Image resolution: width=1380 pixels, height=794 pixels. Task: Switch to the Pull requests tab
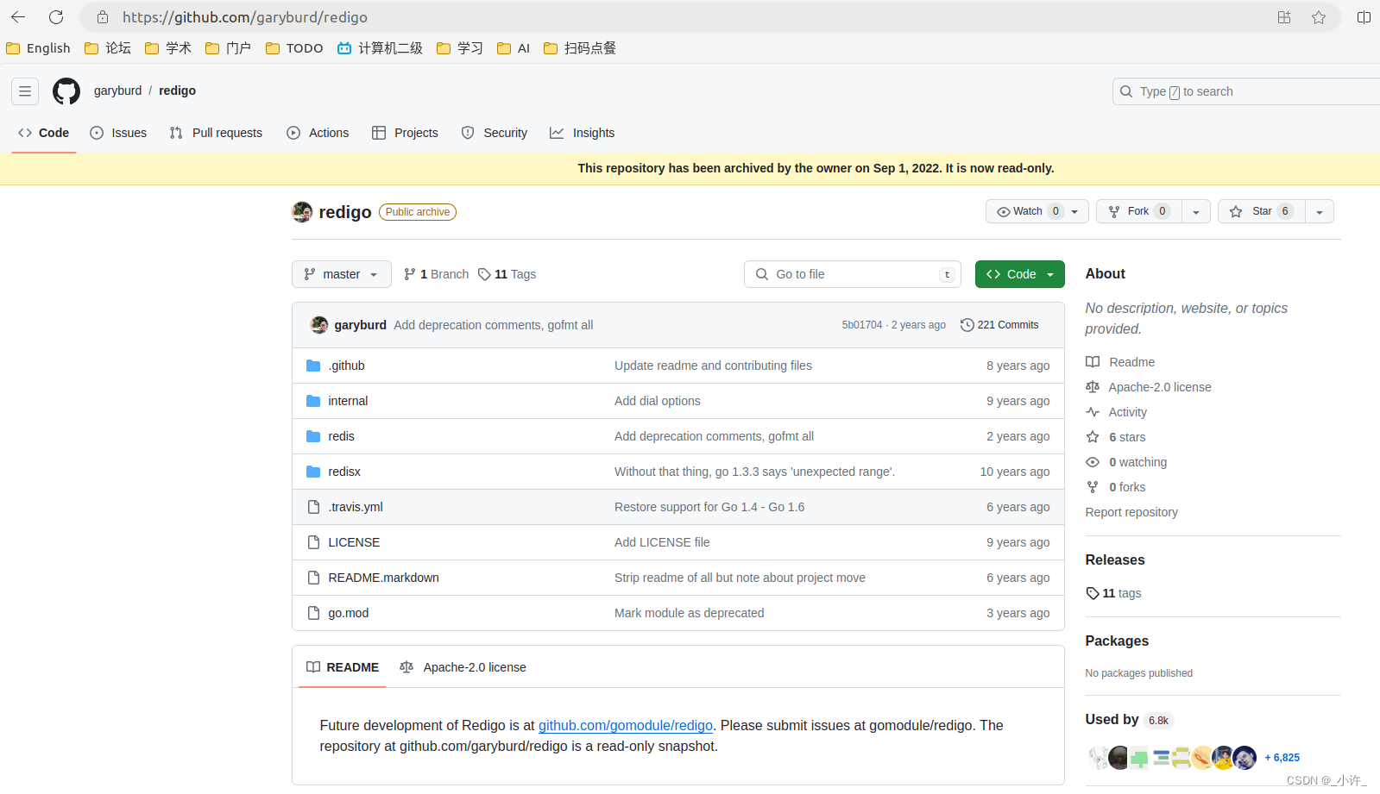[216, 133]
